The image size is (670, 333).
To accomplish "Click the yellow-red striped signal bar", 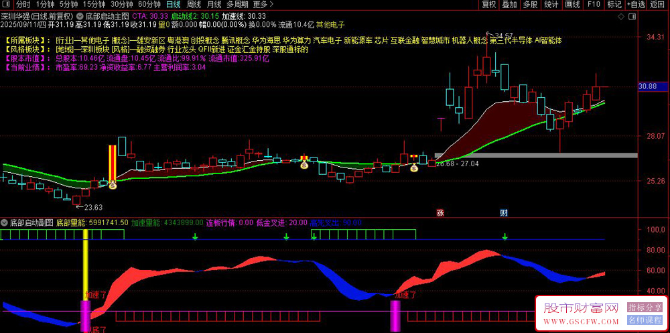I will coord(113,162).
